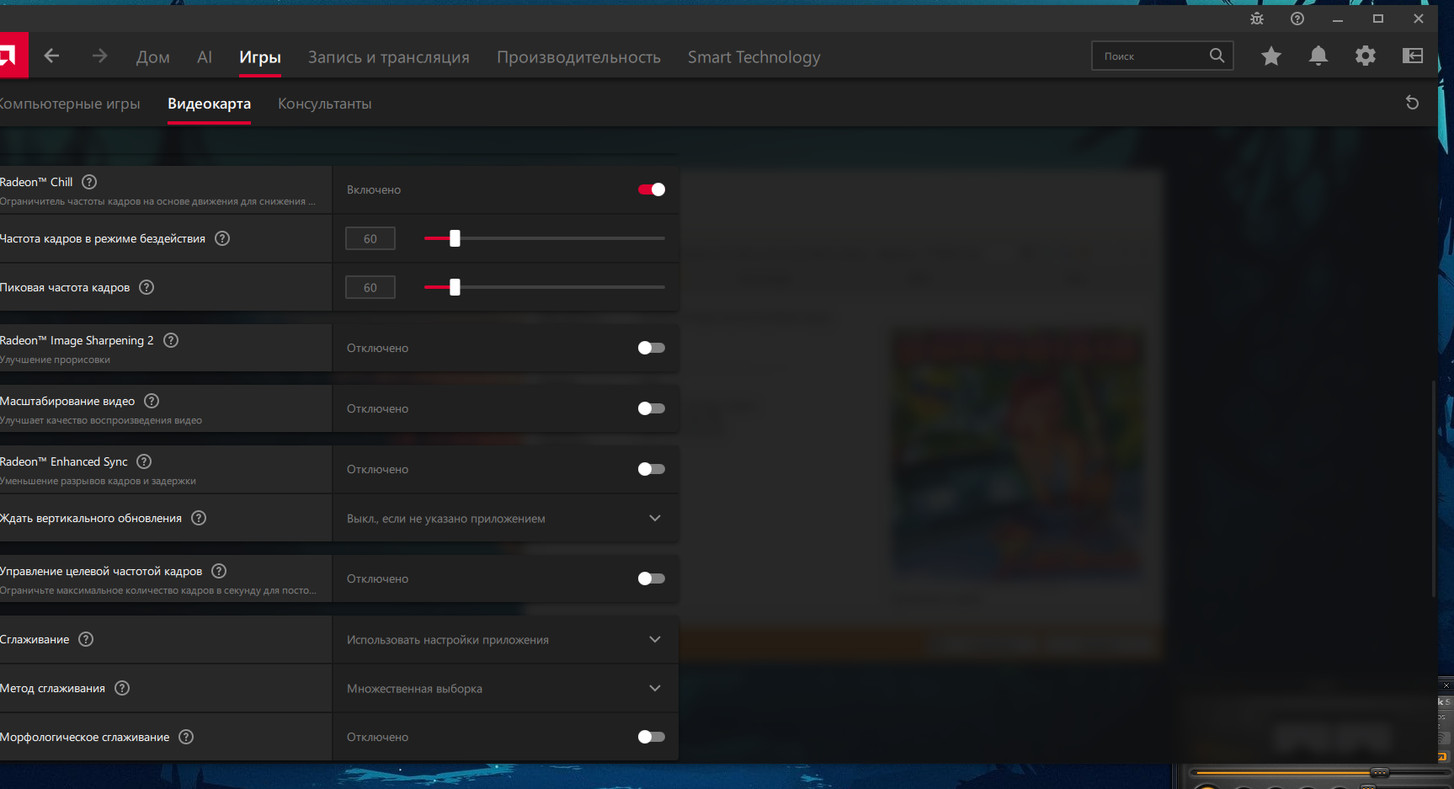The height and width of the screenshot is (789, 1454).
Task: Select the Игры tab
Action: 260,56
